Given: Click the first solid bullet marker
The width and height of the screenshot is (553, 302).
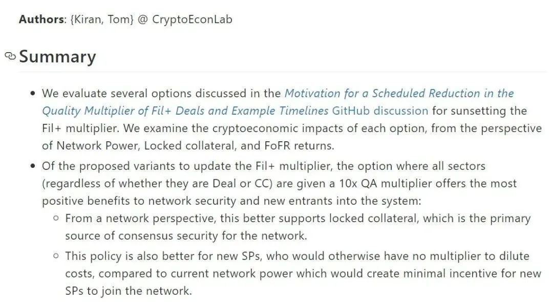Looking at the screenshot, I should [33, 94].
